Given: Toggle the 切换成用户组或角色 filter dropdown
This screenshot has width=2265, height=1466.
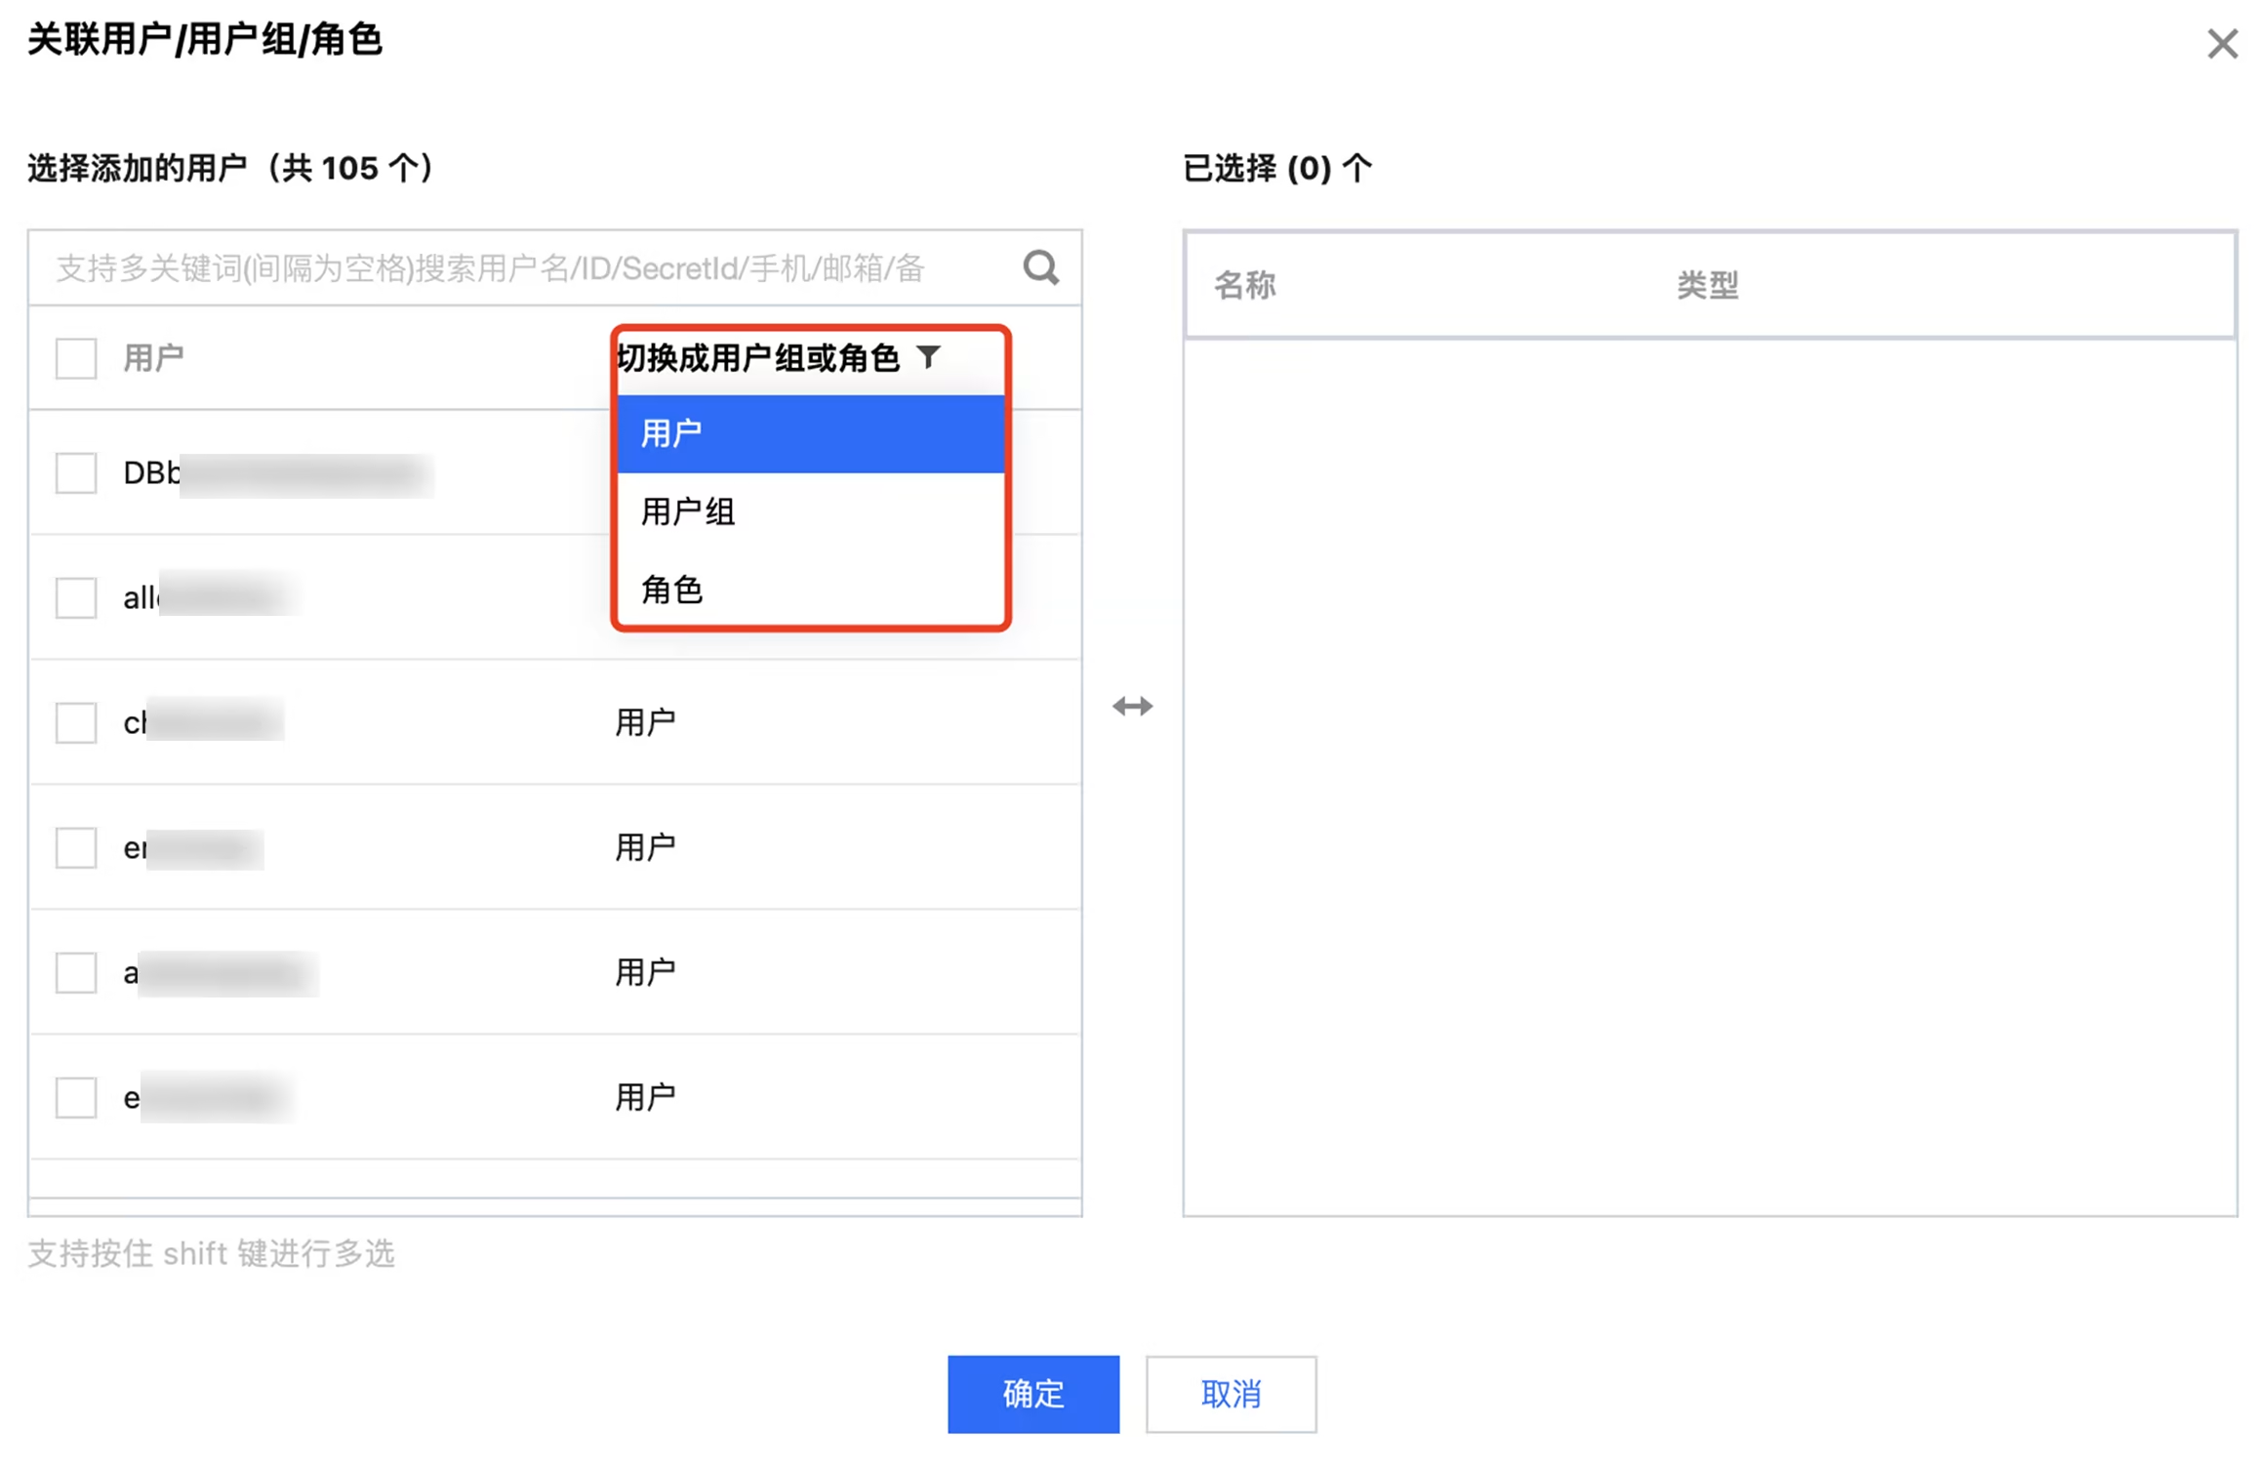Looking at the screenshot, I should 758,358.
